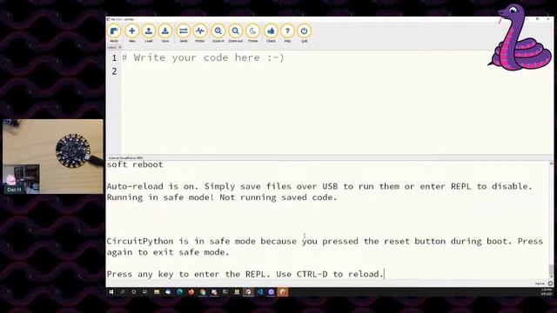Open File Explorer from the taskbar
This screenshot has height=313, width=557.
click(157, 292)
